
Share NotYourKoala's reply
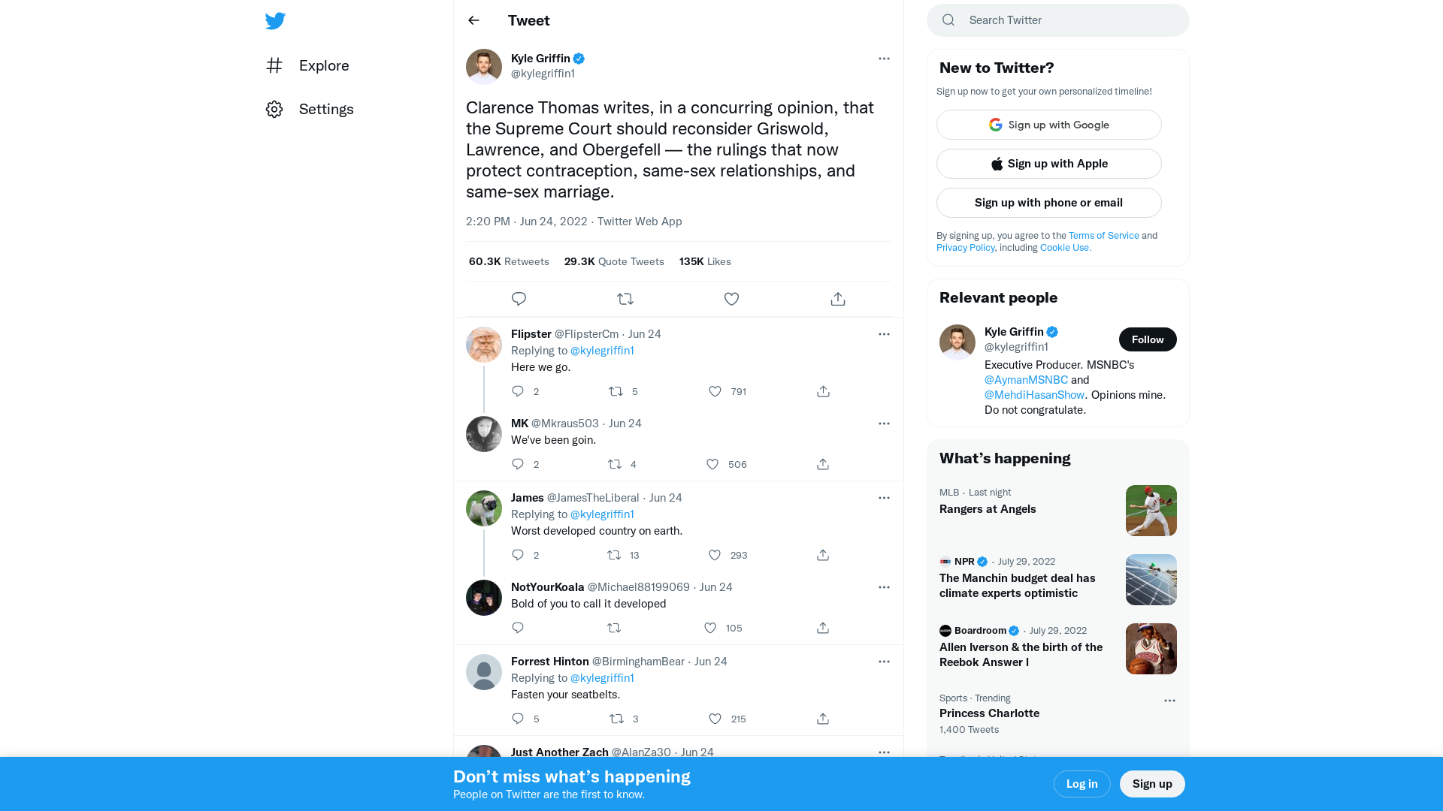pyautogui.click(x=823, y=628)
